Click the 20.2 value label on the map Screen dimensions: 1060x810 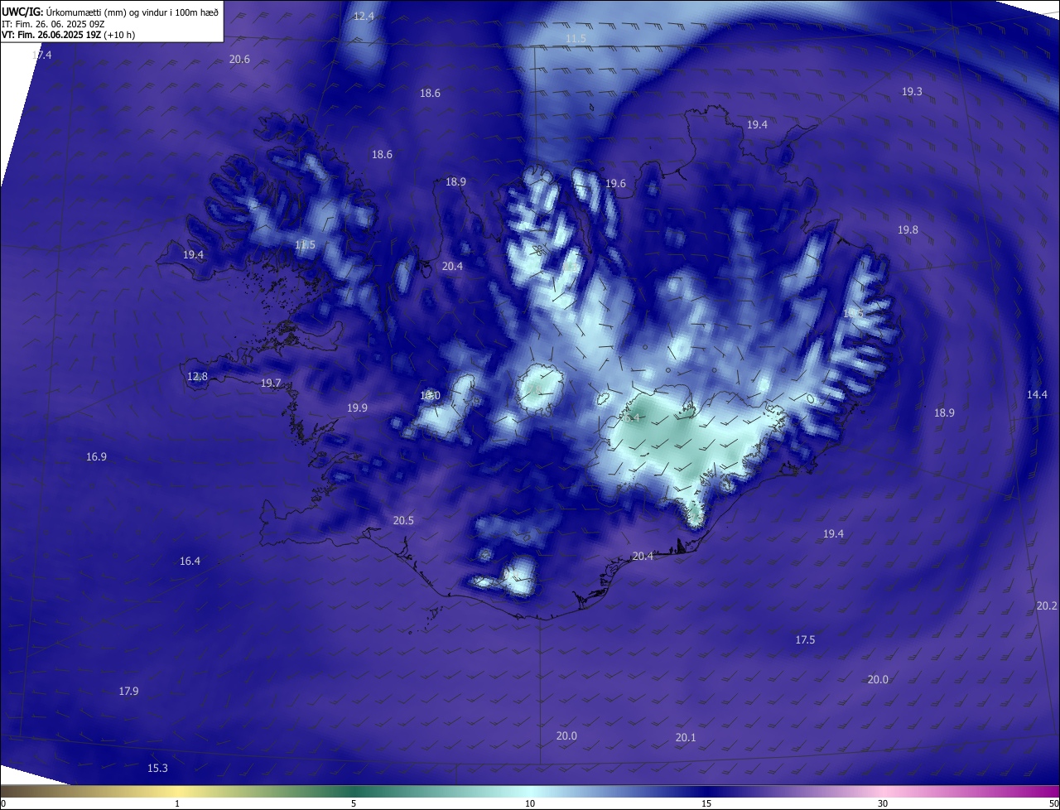(x=1047, y=605)
